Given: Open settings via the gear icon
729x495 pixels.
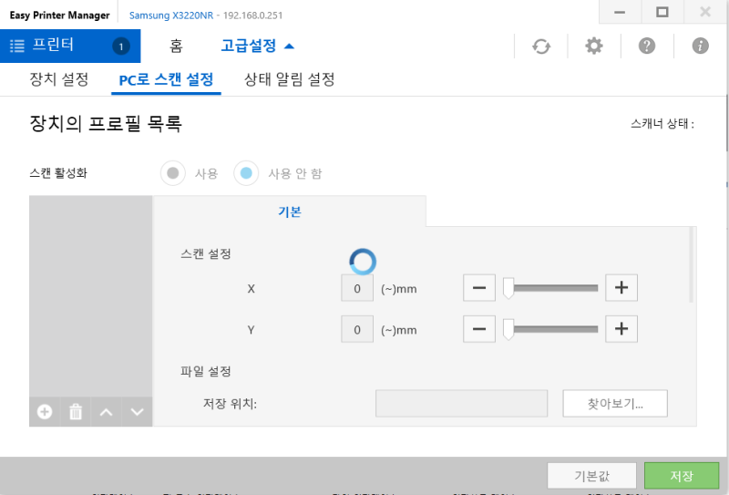Looking at the screenshot, I should tap(594, 46).
